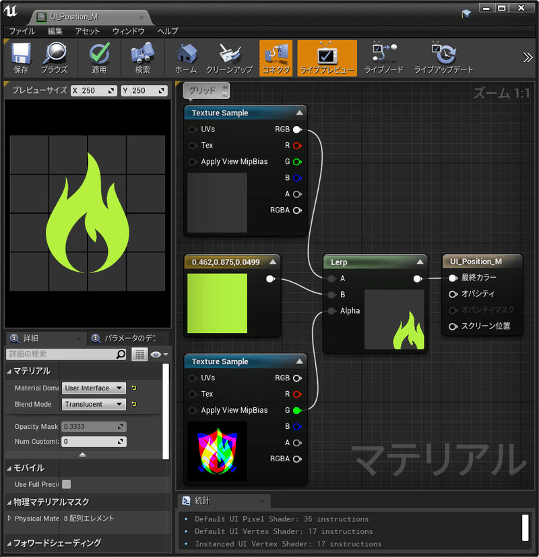Toggle ライブアップデート live update
Viewport: 539px width, 557px height.
443,57
